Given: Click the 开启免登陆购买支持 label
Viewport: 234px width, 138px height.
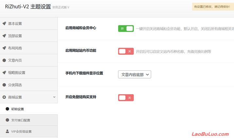Looking at the screenshot, I should [81, 97].
